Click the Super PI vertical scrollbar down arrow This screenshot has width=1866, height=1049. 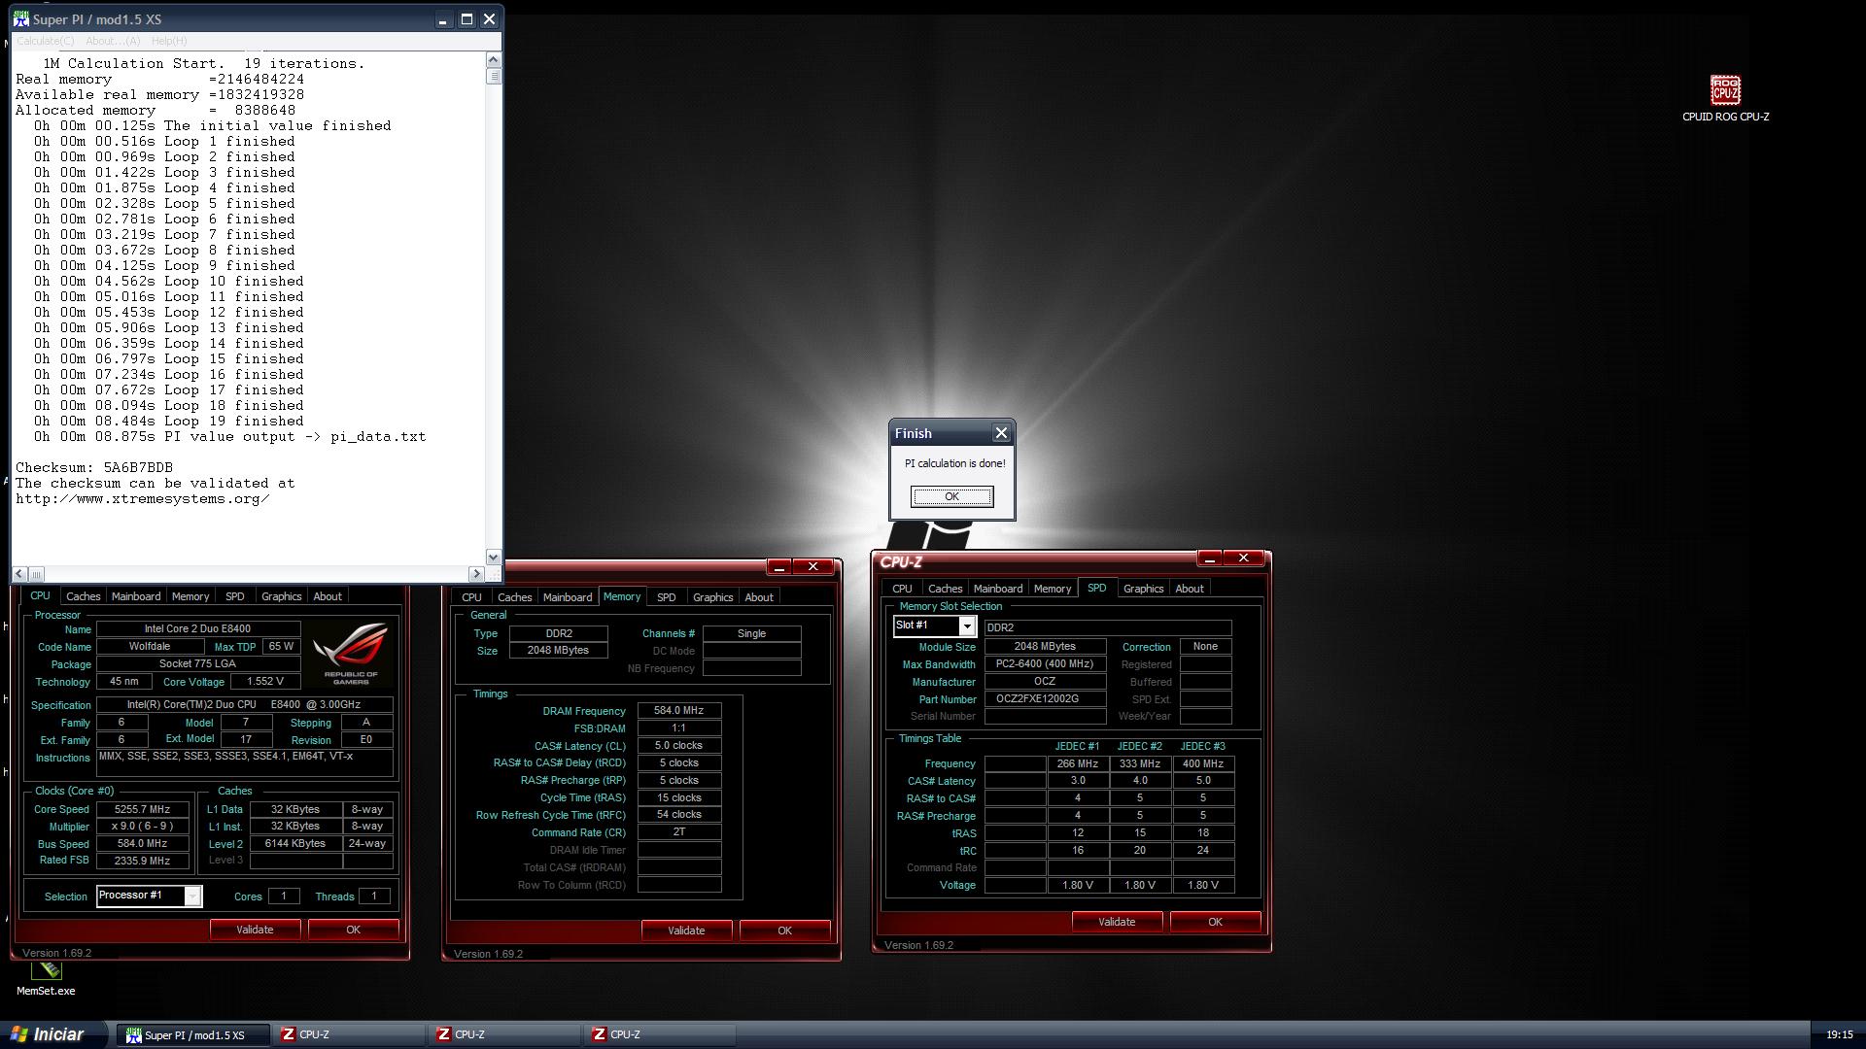point(494,558)
